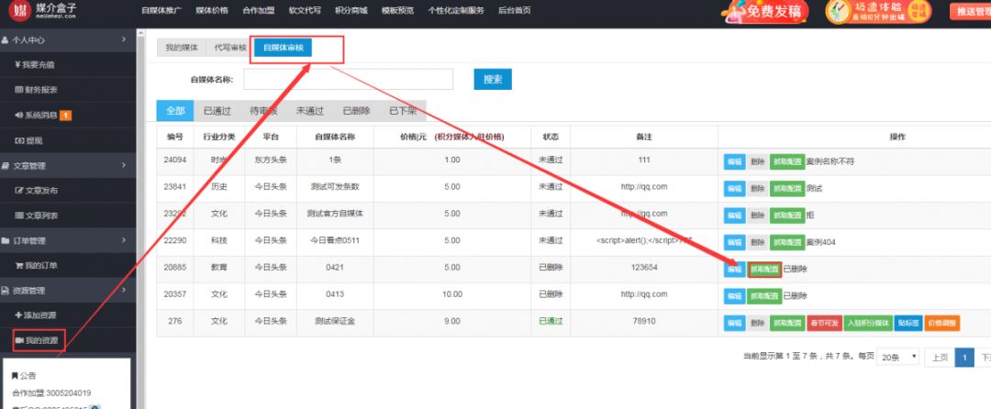Click the 123654 remark cell
The width and height of the screenshot is (991, 409).
click(x=644, y=268)
